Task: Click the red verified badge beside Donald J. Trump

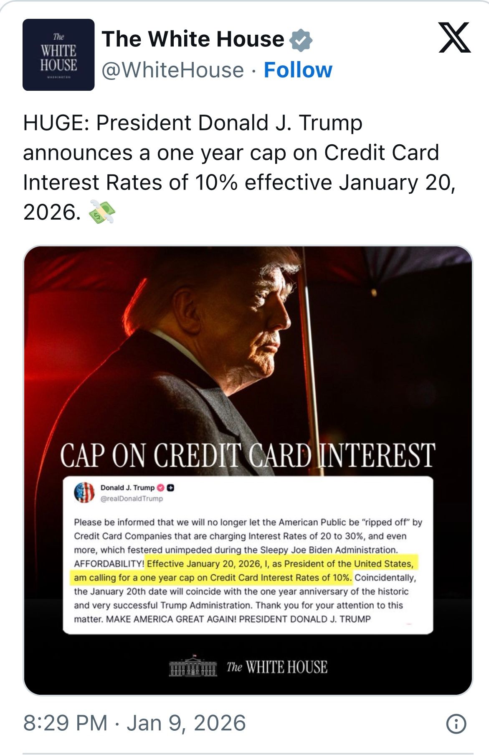Action: tap(161, 488)
